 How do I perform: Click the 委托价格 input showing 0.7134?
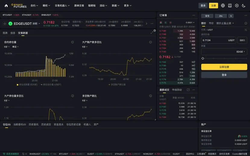pyautogui.click(x=219, y=40)
